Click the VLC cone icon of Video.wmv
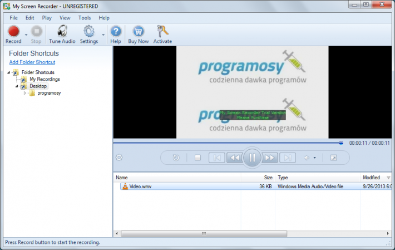 [x=125, y=187]
